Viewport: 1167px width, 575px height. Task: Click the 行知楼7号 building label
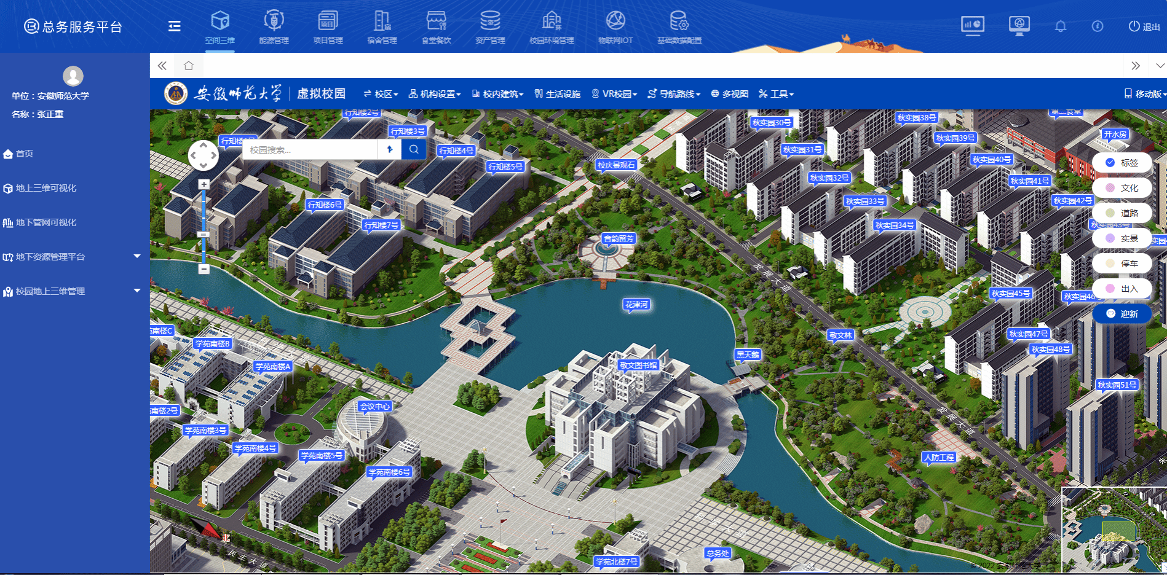(381, 225)
